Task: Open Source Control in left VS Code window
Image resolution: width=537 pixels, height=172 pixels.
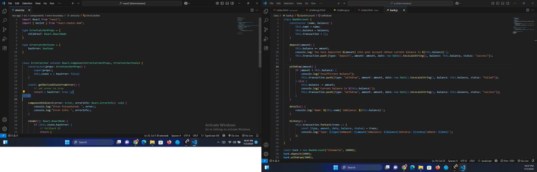Action: pyautogui.click(x=4, y=29)
